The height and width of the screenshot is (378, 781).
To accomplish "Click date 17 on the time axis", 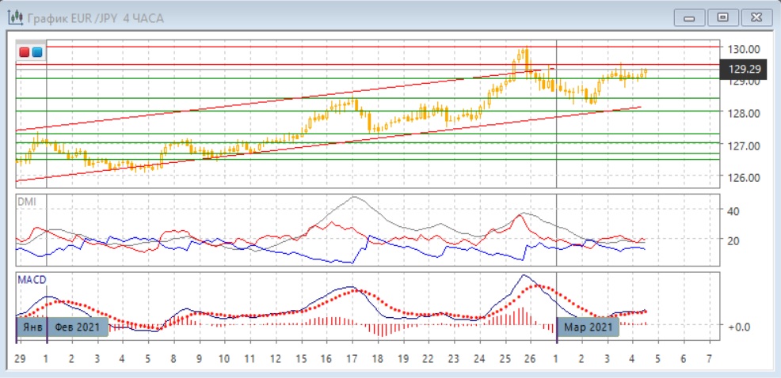I will click(x=352, y=358).
